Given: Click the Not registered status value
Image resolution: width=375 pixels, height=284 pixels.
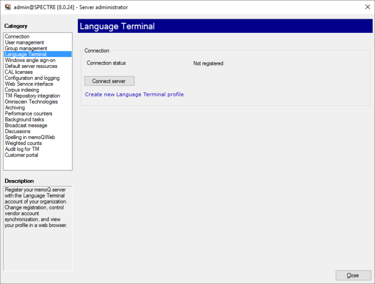Looking at the screenshot, I should coord(208,63).
